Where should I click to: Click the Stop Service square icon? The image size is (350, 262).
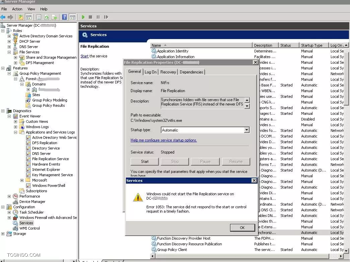90,17
